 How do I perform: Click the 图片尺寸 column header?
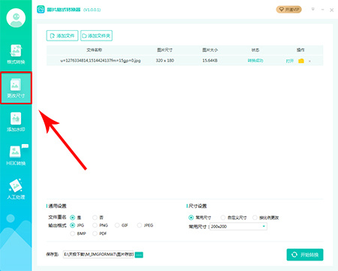[164, 50]
